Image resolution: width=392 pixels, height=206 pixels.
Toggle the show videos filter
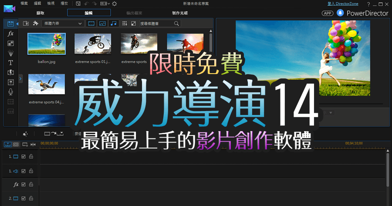click(91, 24)
